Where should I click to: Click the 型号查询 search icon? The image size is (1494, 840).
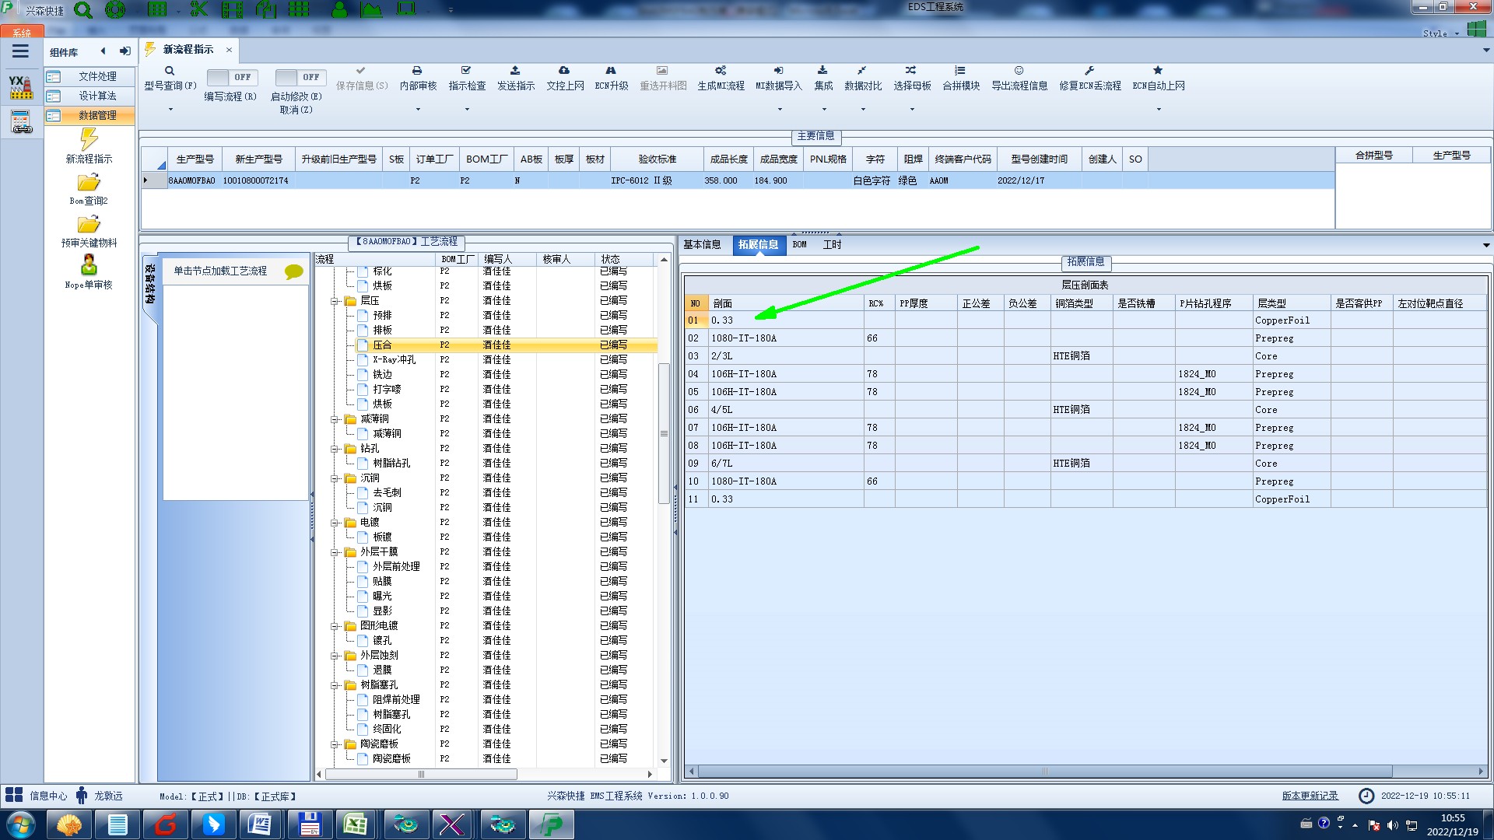pos(170,71)
